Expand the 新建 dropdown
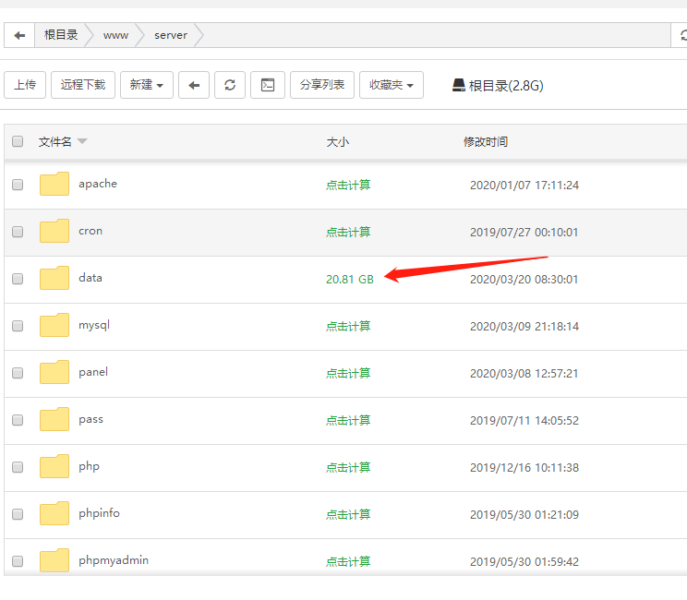 [x=147, y=85]
